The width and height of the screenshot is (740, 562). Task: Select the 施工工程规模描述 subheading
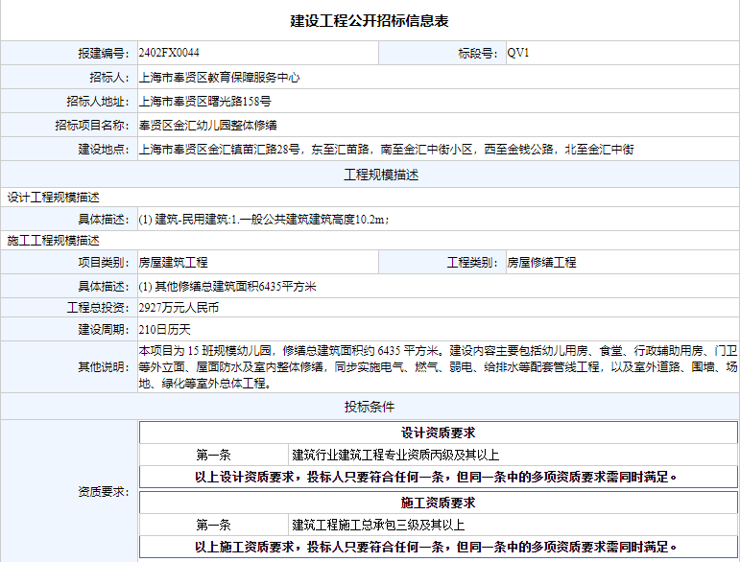pyautogui.click(x=53, y=241)
